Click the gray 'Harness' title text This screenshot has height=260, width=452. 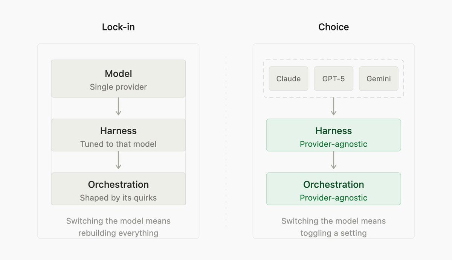tap(118, 131)
